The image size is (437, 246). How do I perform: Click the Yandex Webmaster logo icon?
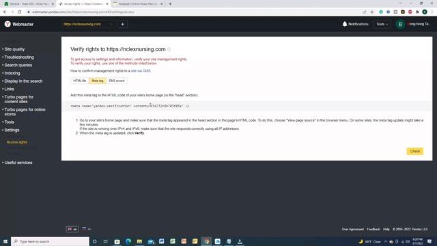(x=8, y=24)
